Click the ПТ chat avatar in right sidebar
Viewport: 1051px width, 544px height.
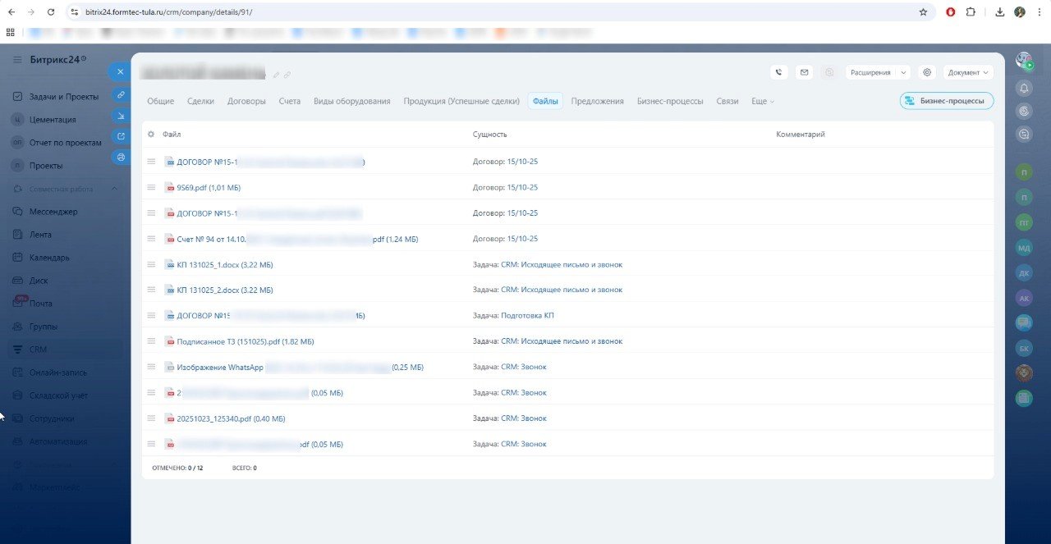click(x=1024, y=222)
